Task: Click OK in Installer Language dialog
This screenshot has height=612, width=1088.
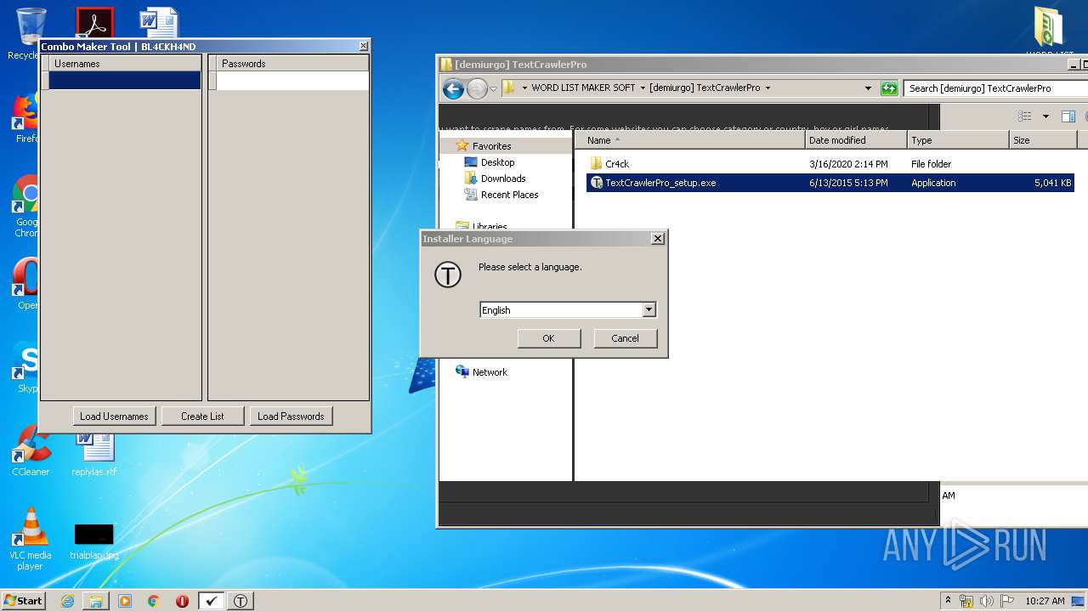Action: tap(548, 338)
